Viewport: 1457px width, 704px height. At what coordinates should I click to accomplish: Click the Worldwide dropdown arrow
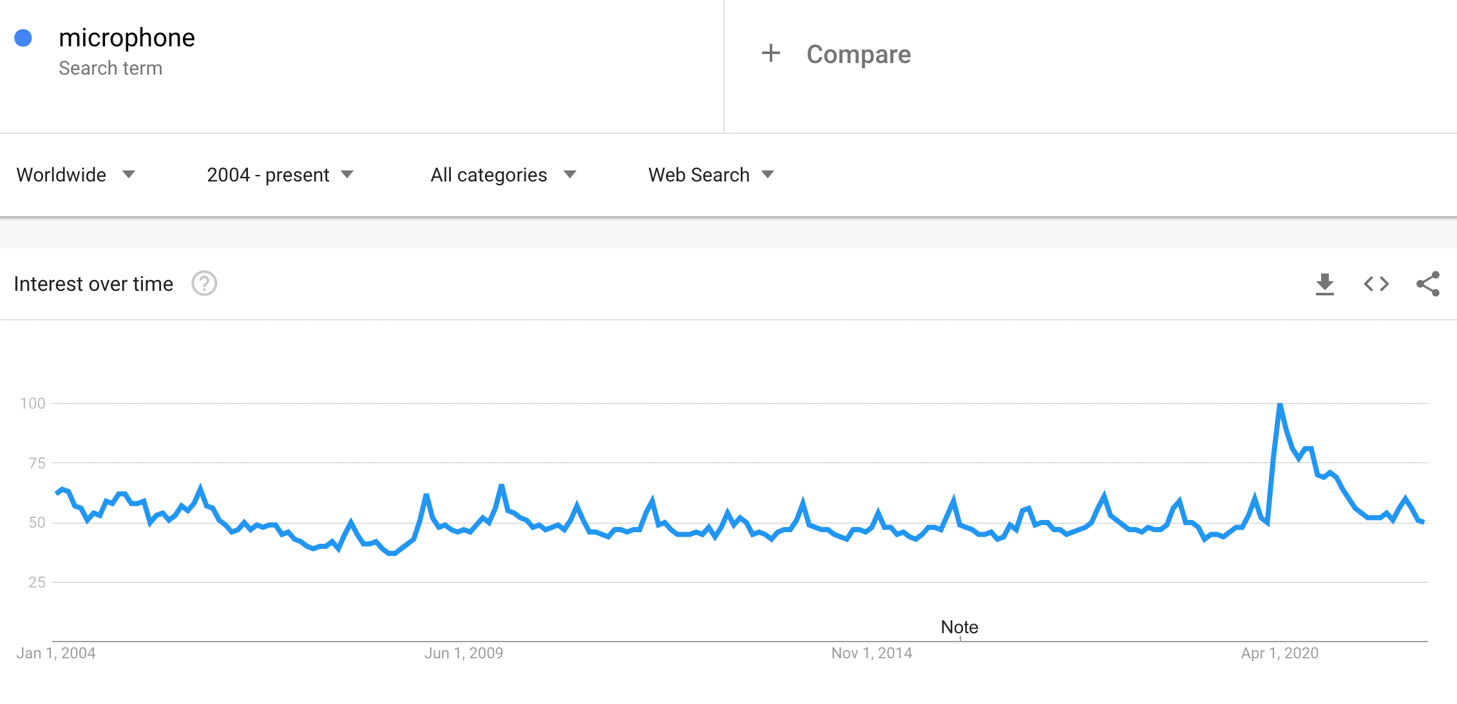(x=129, y=174)
